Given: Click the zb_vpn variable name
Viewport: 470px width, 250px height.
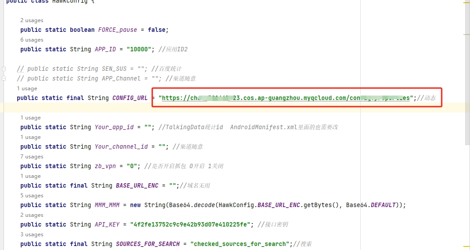Looking at the screenshot, I should [x=105, y=166].
